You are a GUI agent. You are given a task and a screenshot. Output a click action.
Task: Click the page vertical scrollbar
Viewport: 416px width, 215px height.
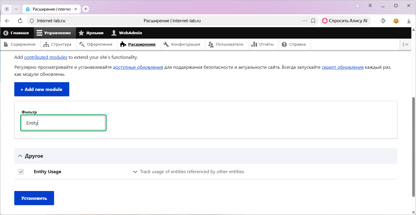(413, 146)
